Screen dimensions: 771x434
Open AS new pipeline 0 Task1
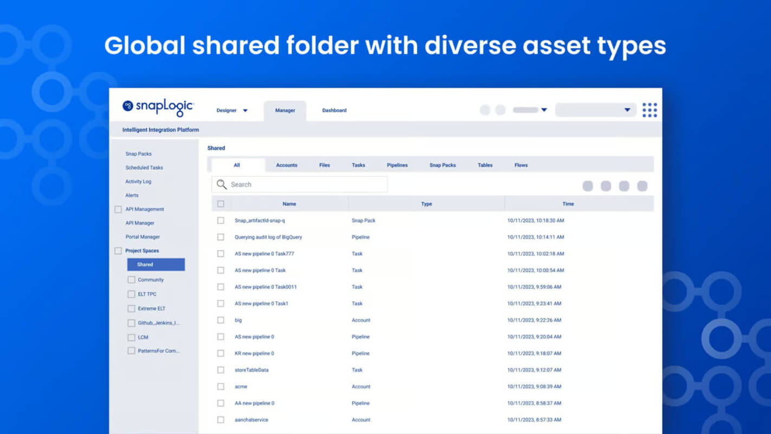tap(261, 304)
